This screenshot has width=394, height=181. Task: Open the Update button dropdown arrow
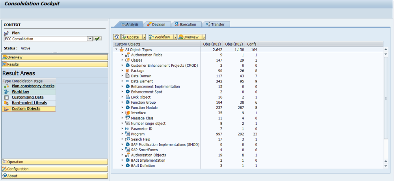pyautogui.click(x=144, y=37)
